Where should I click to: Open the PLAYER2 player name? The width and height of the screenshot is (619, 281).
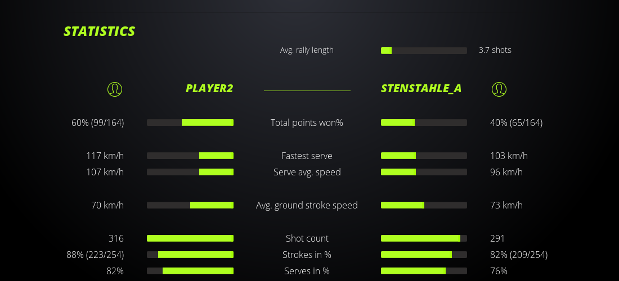(x=209, y=89)
